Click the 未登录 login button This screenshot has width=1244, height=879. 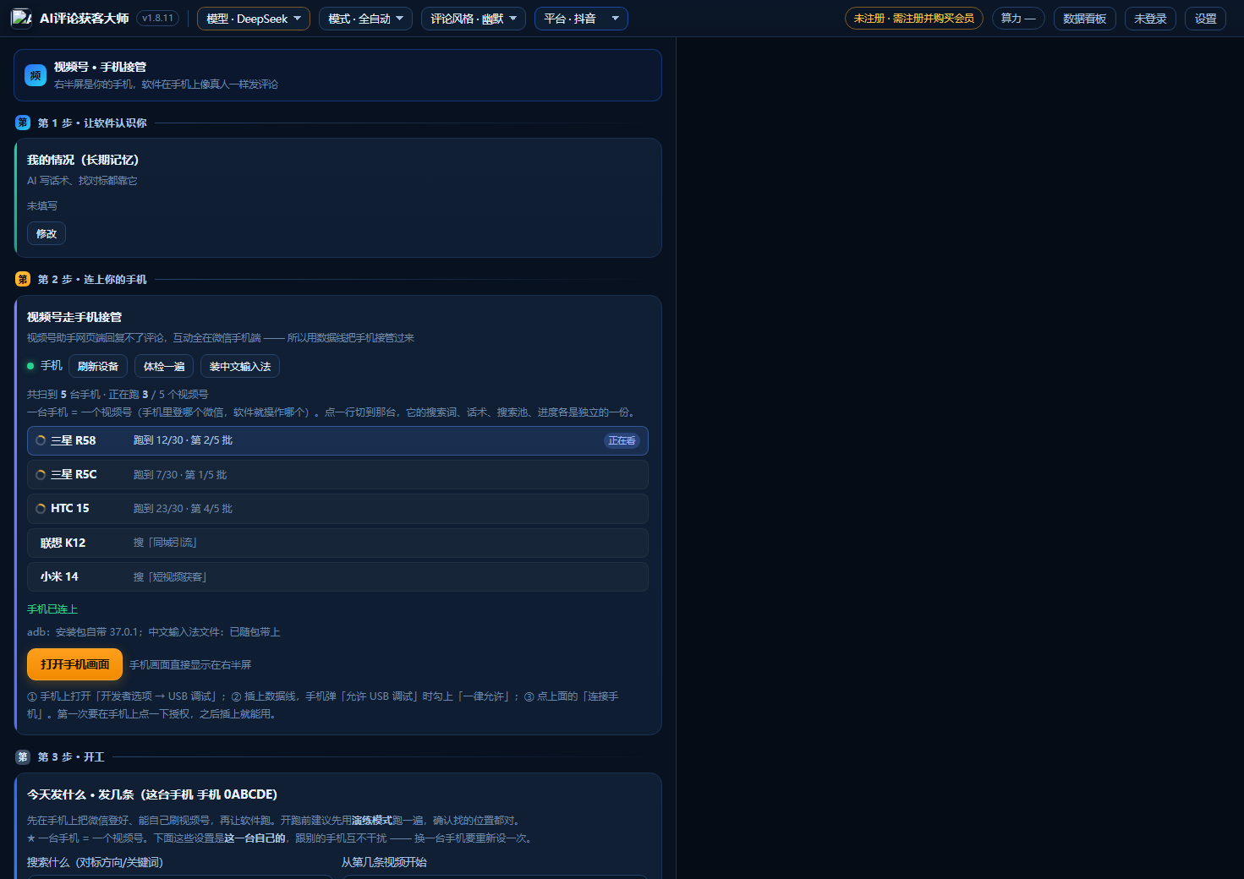pyautogui.click(x=1150, y=19)
